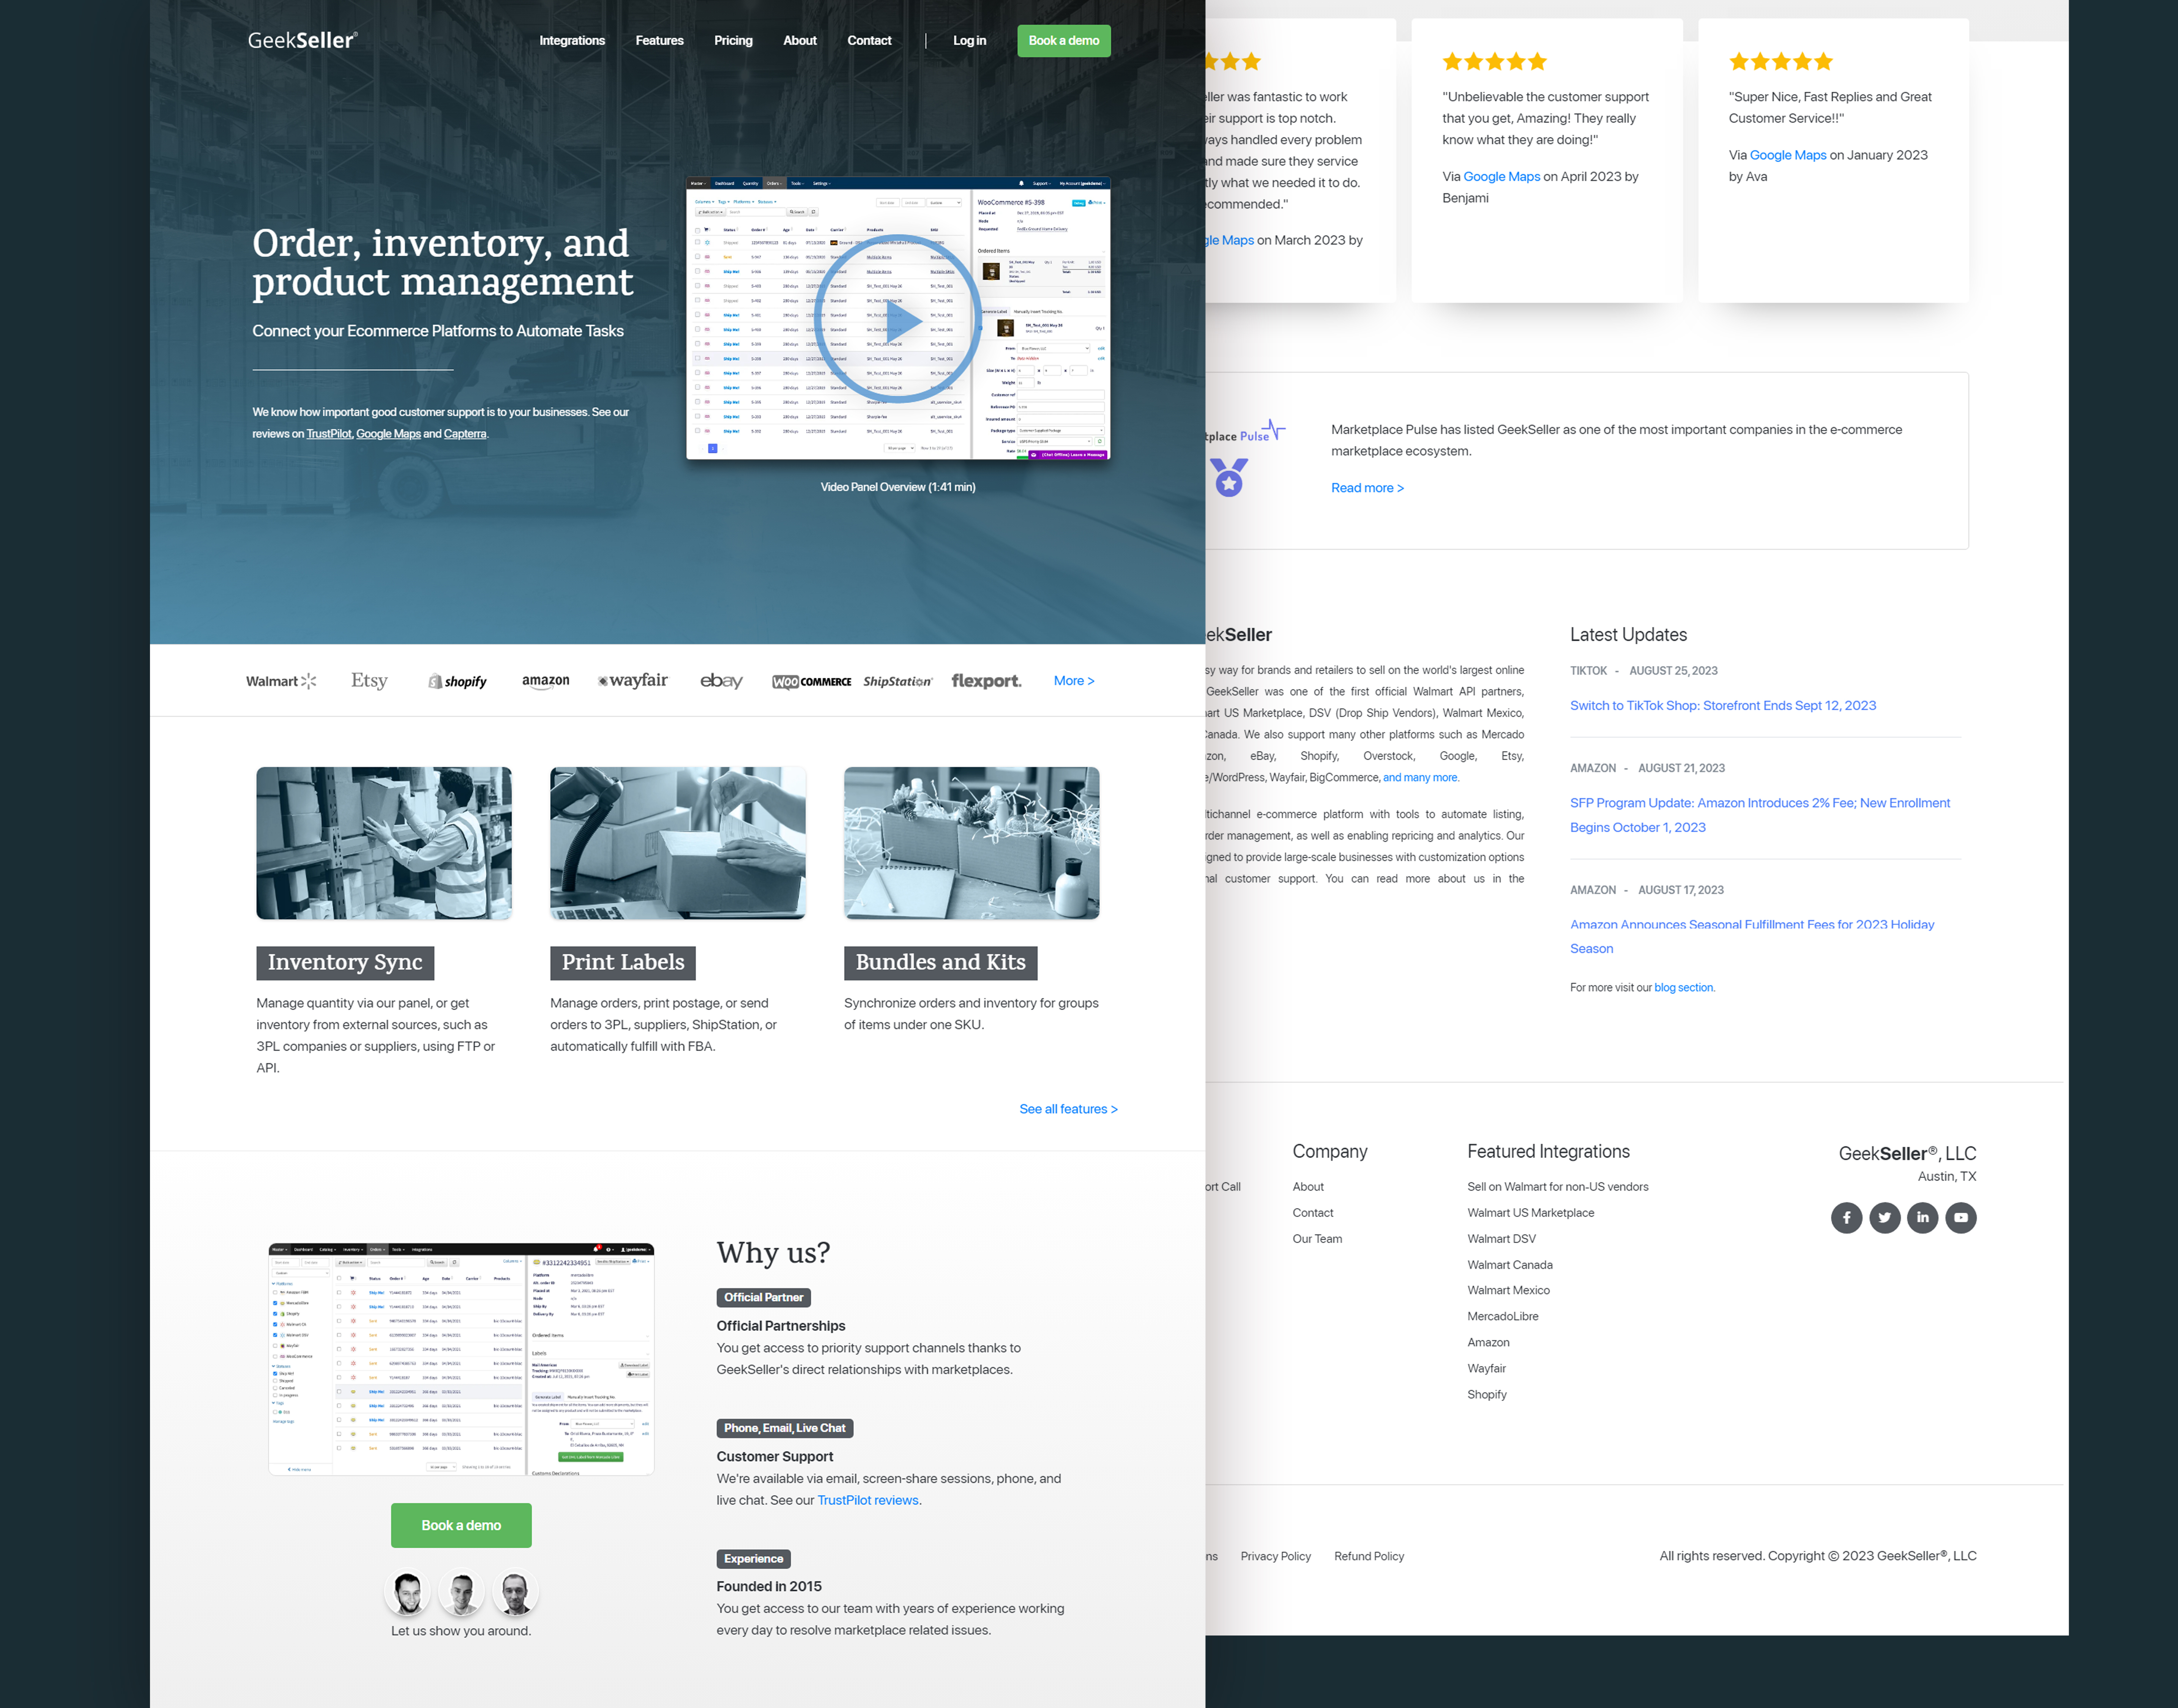Click the Inventory Sync heading
The width and height of the screenshot is (2178, 1708).
345,962
